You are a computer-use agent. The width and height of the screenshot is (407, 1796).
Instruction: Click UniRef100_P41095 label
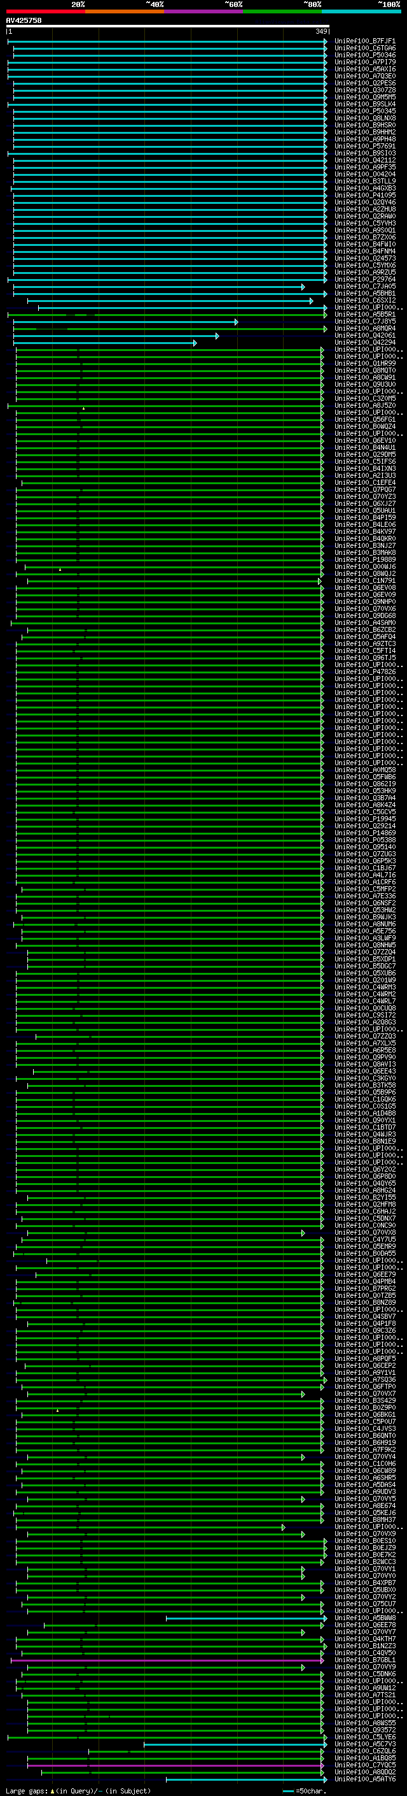[364, 195]
